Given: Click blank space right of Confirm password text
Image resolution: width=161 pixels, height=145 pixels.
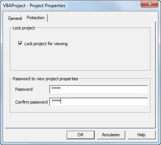Looking at the screenshot, I should (x=104, y=102).
